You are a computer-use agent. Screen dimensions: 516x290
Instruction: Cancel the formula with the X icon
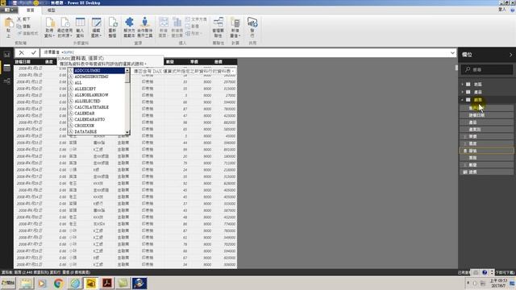point(22,52)
